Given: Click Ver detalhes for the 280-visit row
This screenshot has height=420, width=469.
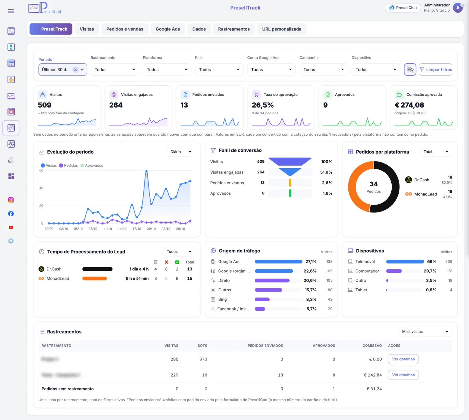Looking at the screenshot, I should pos(403,359).
